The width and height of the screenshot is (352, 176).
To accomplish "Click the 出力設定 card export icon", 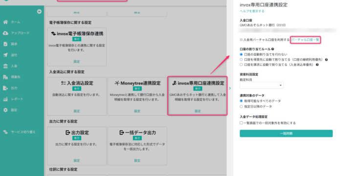I will (x=68, y=132).
